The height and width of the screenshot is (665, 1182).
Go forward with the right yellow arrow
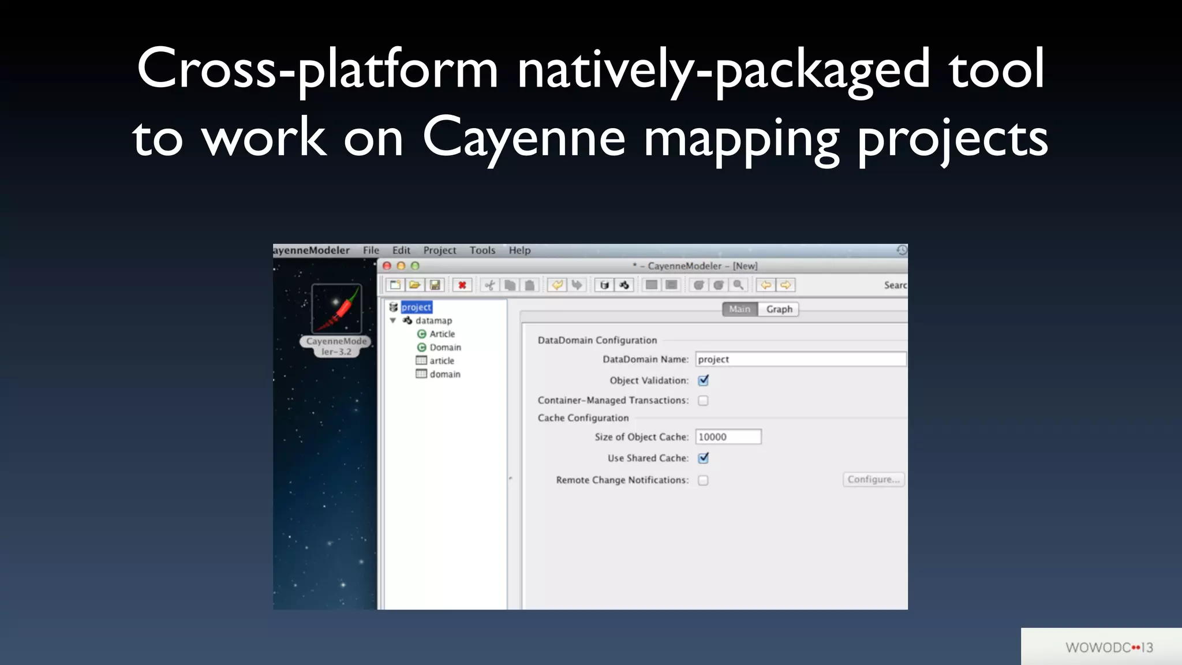(785, 285)
